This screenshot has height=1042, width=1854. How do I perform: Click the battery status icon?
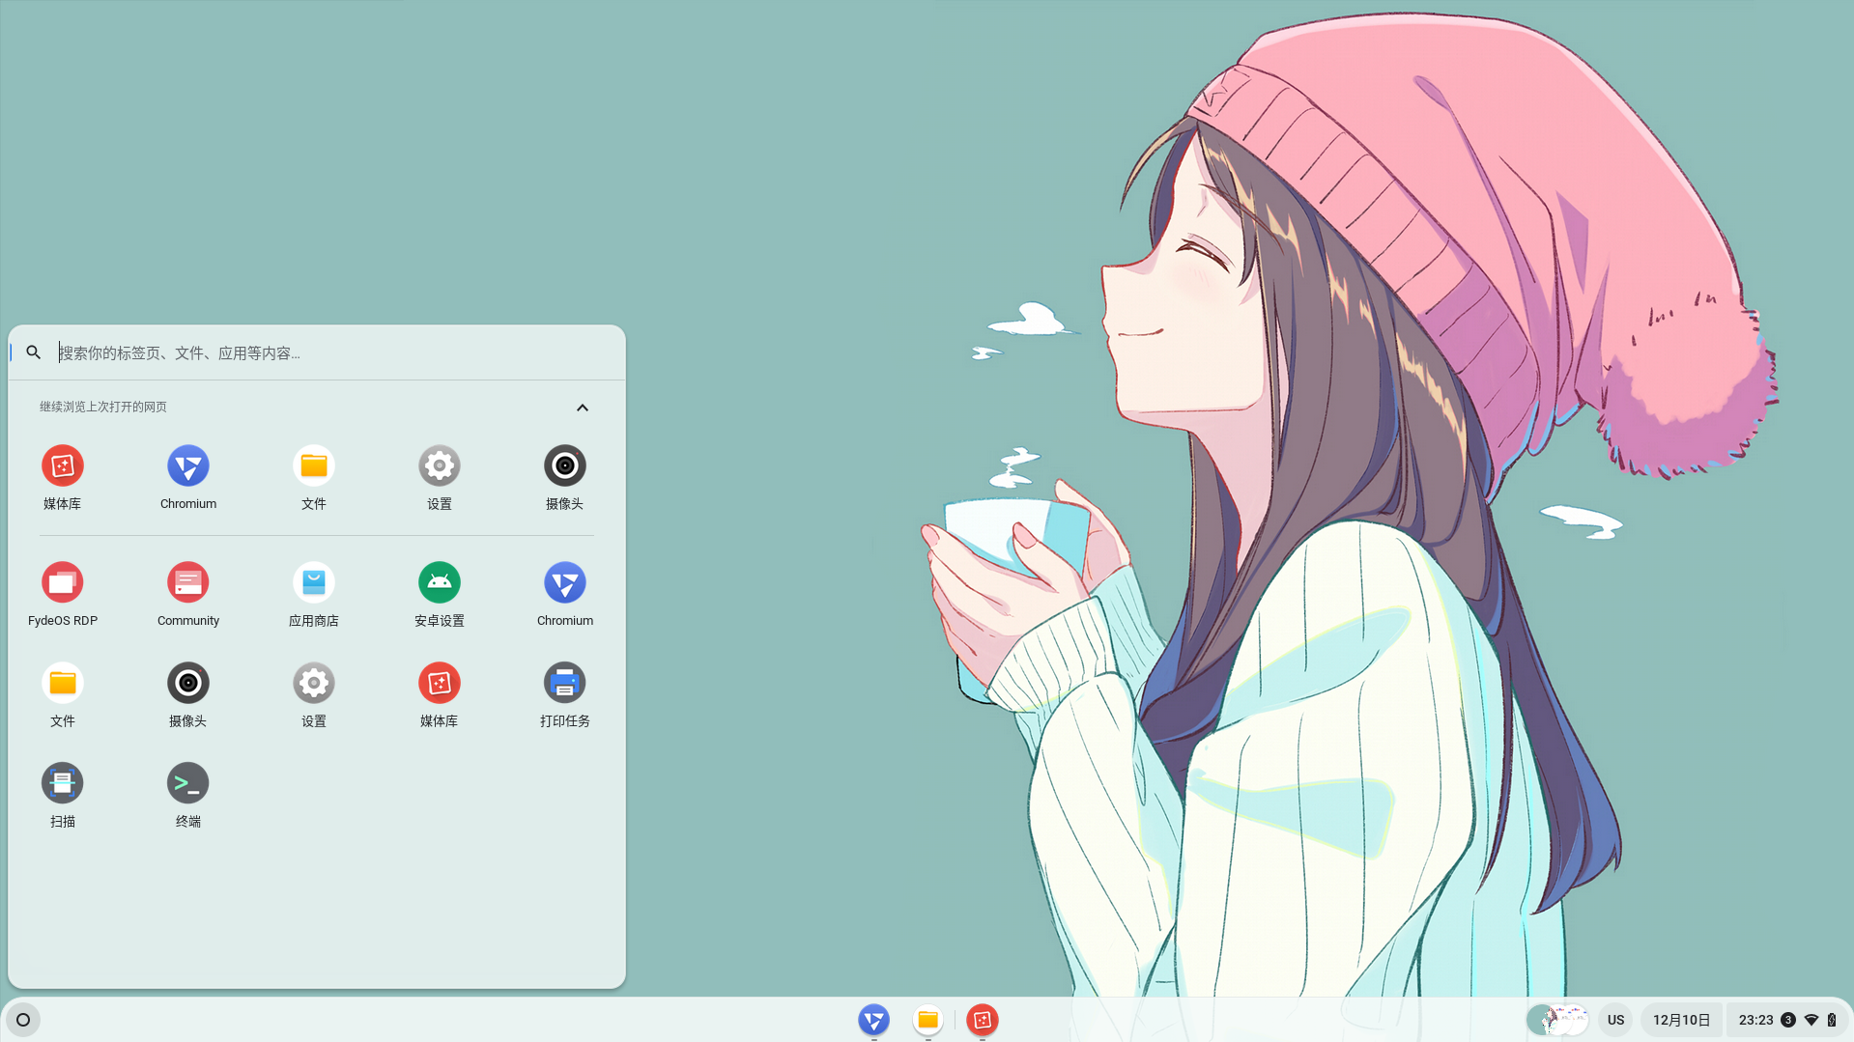click(1832, 1020)
